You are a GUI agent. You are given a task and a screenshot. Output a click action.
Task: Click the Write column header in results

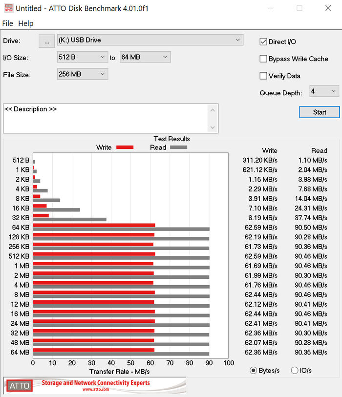pyautogui.click(x=270, y=151)
